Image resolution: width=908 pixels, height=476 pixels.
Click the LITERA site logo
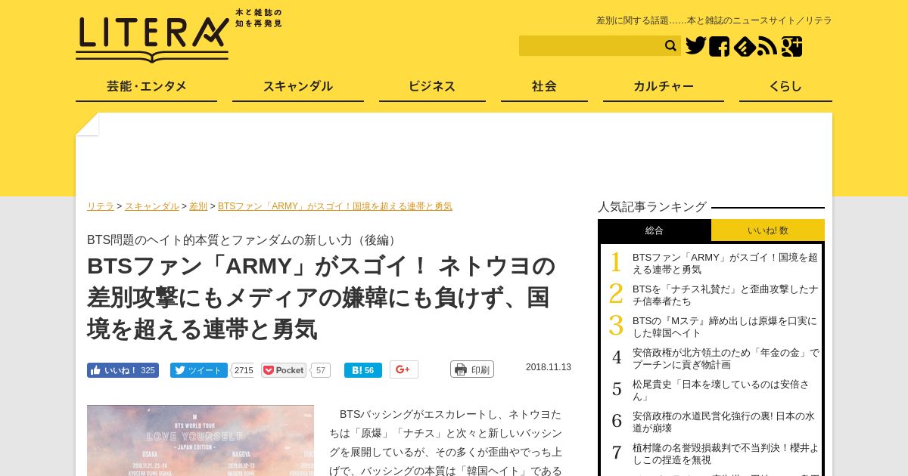pos(152,39)
